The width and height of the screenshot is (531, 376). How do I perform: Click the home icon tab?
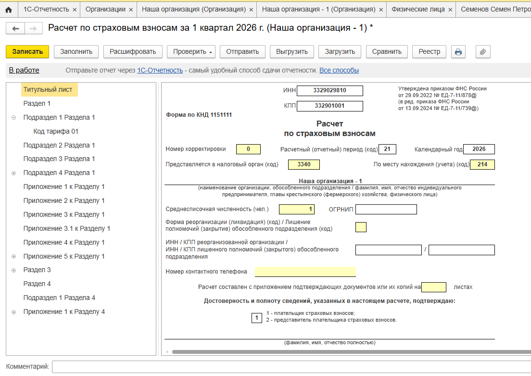pos(8,10)
